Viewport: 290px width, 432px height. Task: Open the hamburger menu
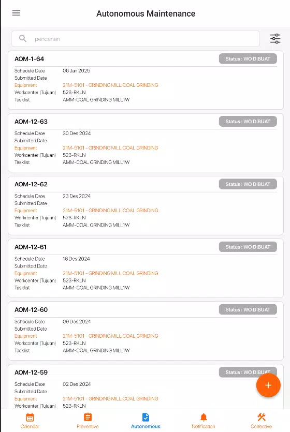click(16, 13)
